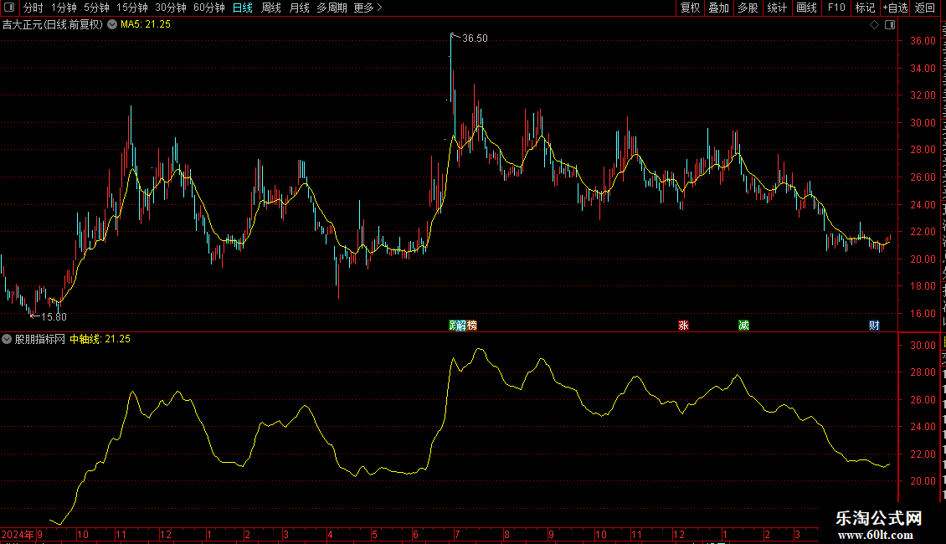Click the 16.00 price axis label
Viewport: 946px width, 544px height.
point(923,314)
